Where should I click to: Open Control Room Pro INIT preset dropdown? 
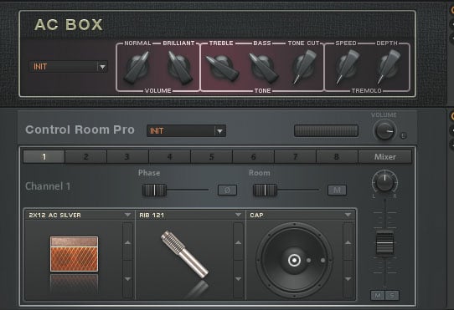186,131
